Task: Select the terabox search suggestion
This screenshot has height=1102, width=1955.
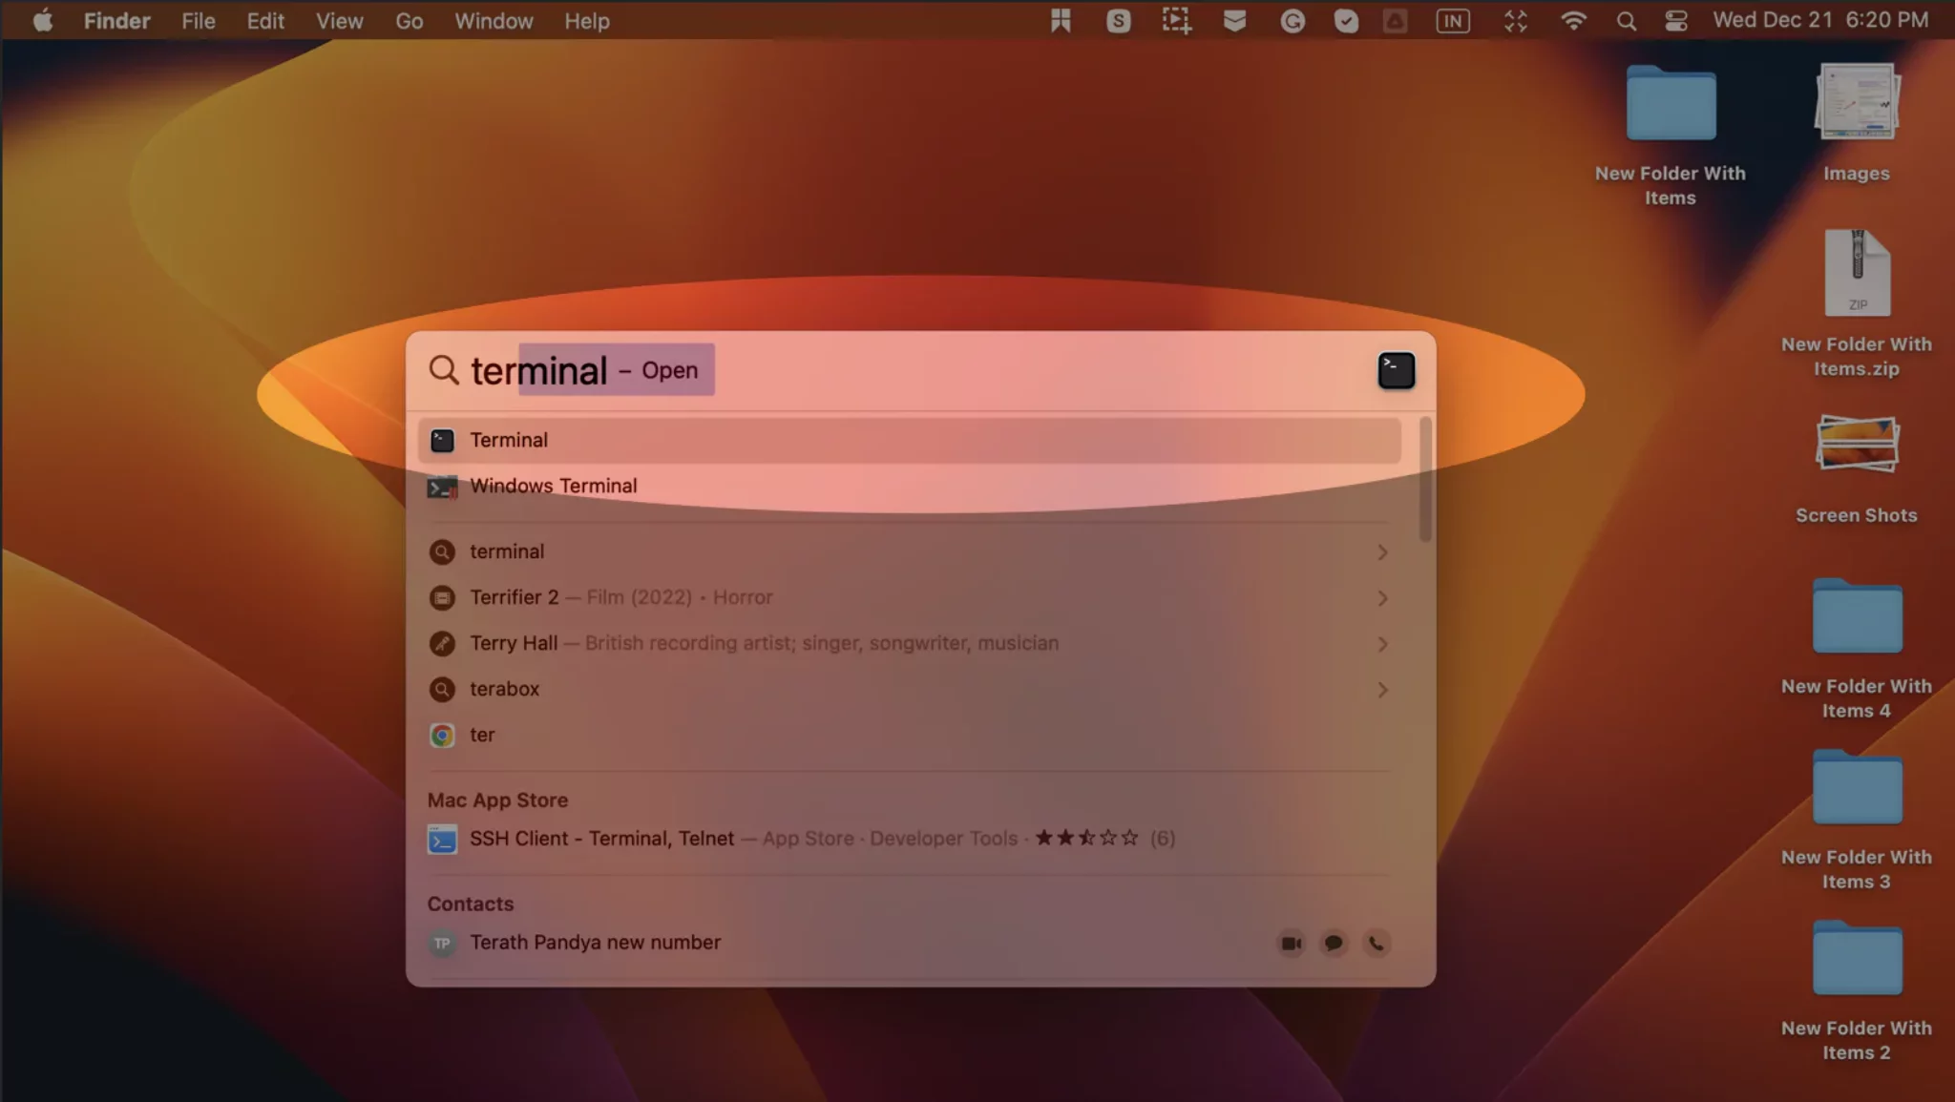Action: (909, 689)
